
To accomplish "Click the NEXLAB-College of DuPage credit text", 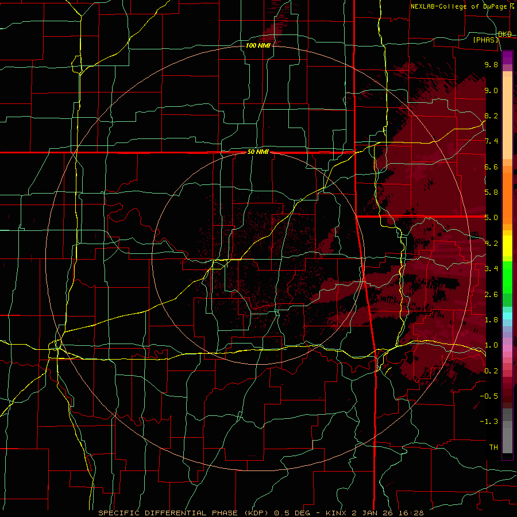I will coord(458,6).
